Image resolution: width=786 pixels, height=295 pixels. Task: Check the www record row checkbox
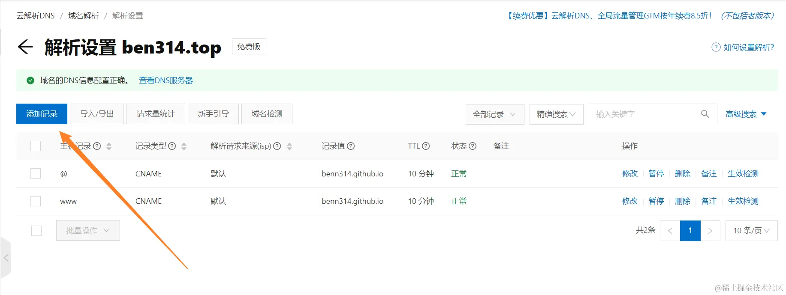click(36, 201)
